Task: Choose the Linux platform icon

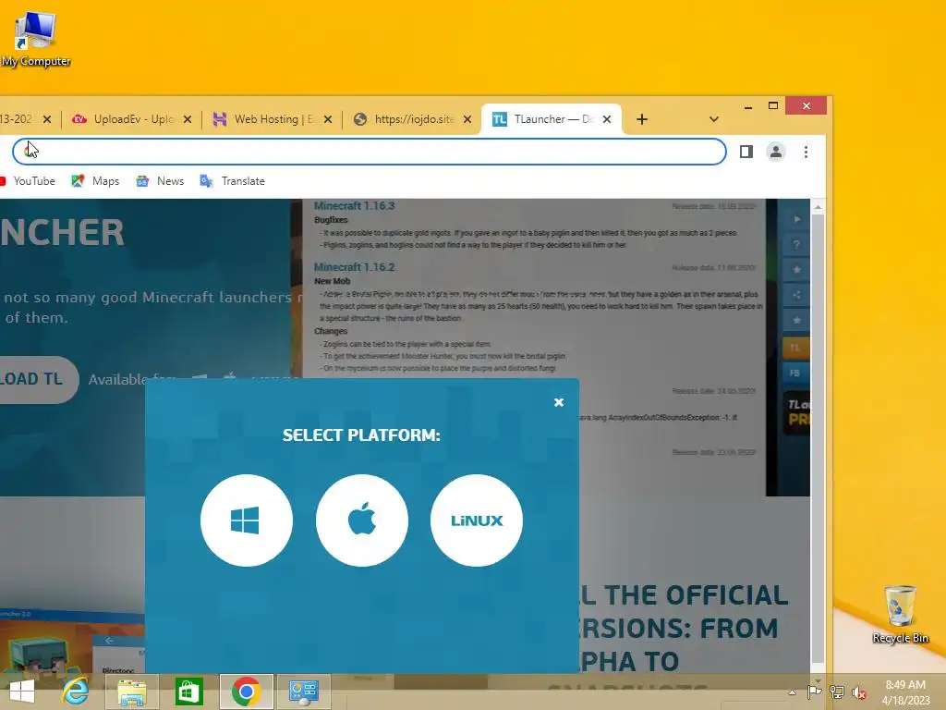Action: click(476, 520)
